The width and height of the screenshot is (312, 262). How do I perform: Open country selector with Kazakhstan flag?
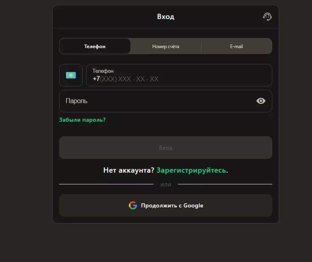point(71,75)
